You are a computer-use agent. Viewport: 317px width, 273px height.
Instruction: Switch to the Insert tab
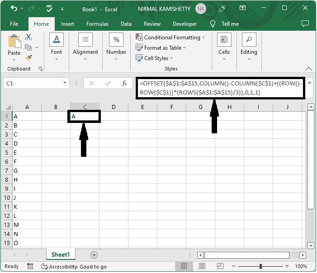click(x=67, y=24)
